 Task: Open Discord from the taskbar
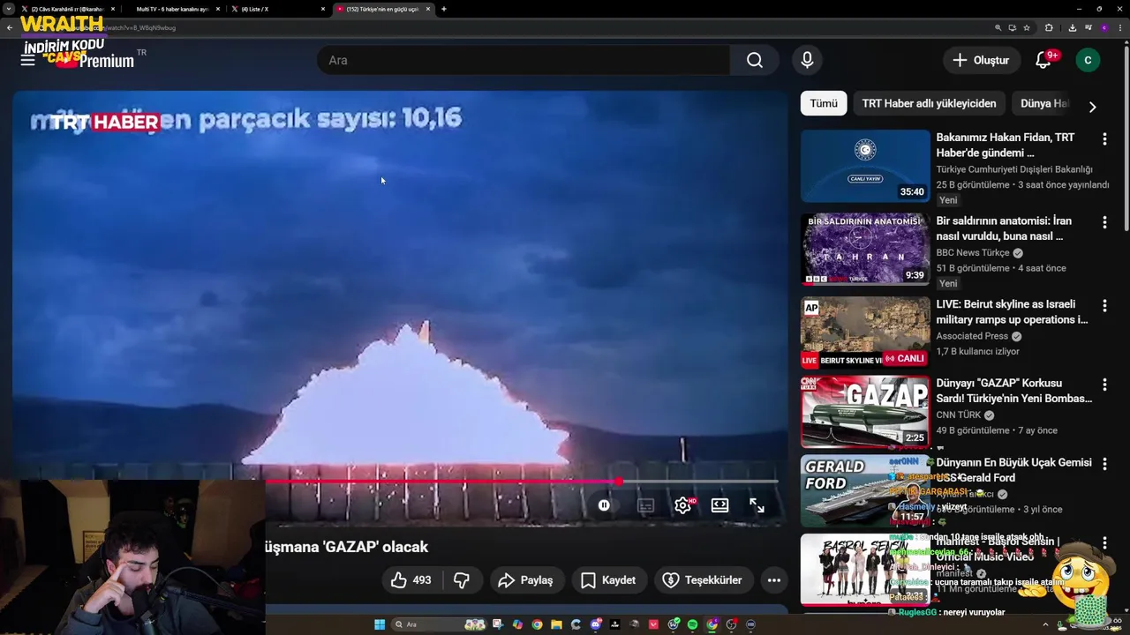point(595,624)
